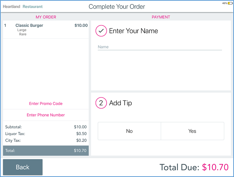Screen dimensions: 234x177
Task: Click the step 2 circle icon
Action: (x=101, y=103)
